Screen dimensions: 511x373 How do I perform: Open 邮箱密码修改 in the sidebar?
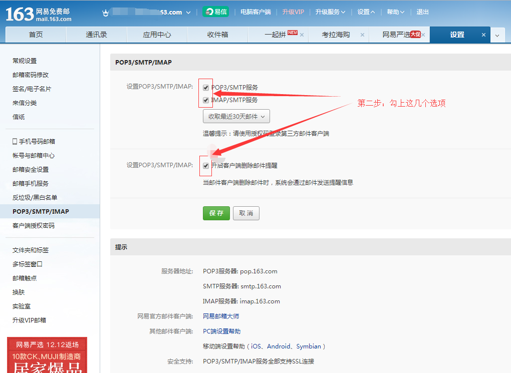[31, 75]
